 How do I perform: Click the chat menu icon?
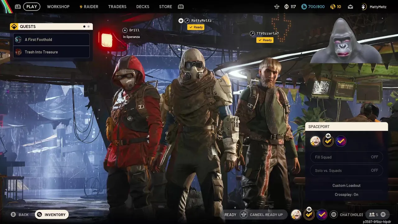[x=334, y=215]
